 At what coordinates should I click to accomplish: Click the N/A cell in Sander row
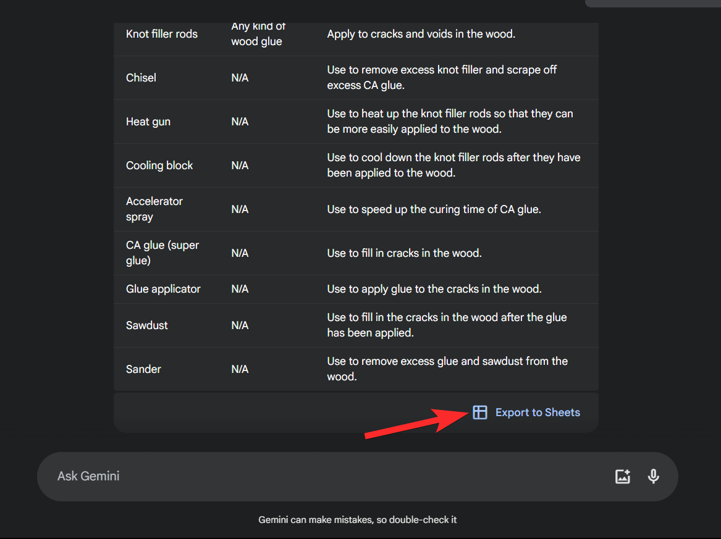pyautogui.click(x=240, y=369)
